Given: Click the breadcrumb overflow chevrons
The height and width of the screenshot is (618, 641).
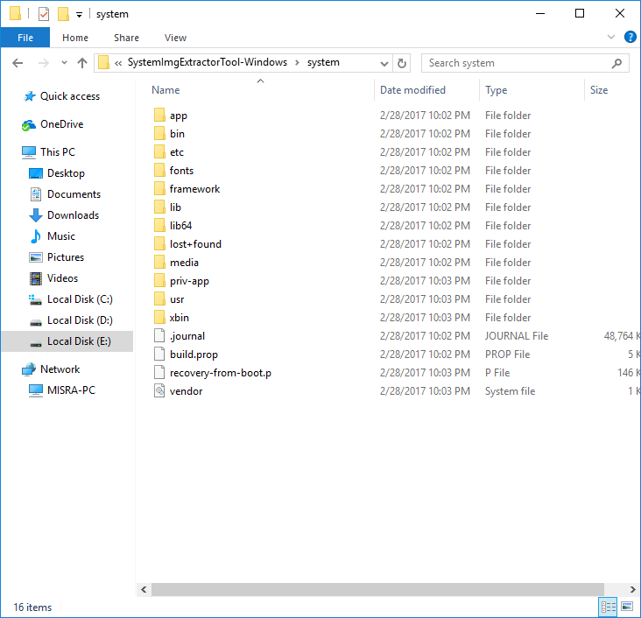Looking at the screenshot, I should 118,63.
